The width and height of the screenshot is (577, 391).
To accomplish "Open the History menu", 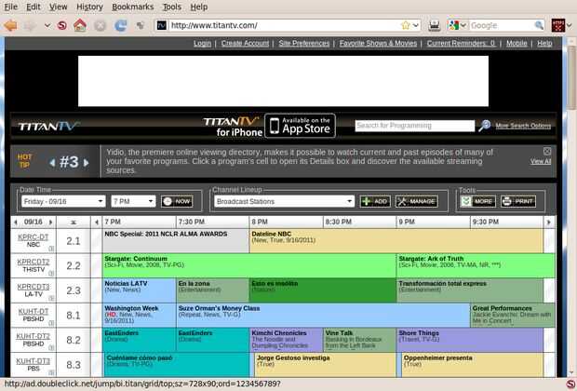I will (89, 7).
